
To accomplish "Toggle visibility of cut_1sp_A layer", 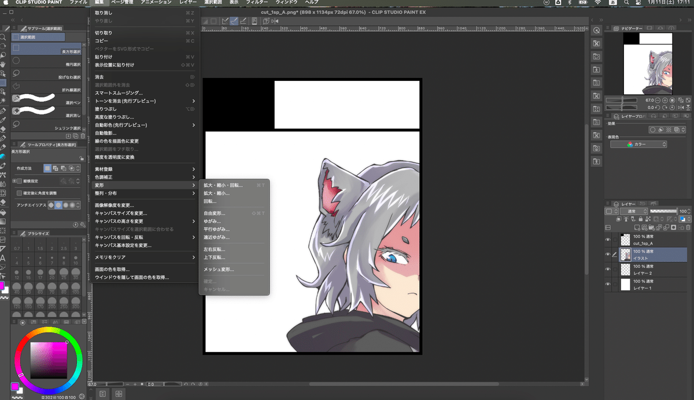I will click(608, 240).
